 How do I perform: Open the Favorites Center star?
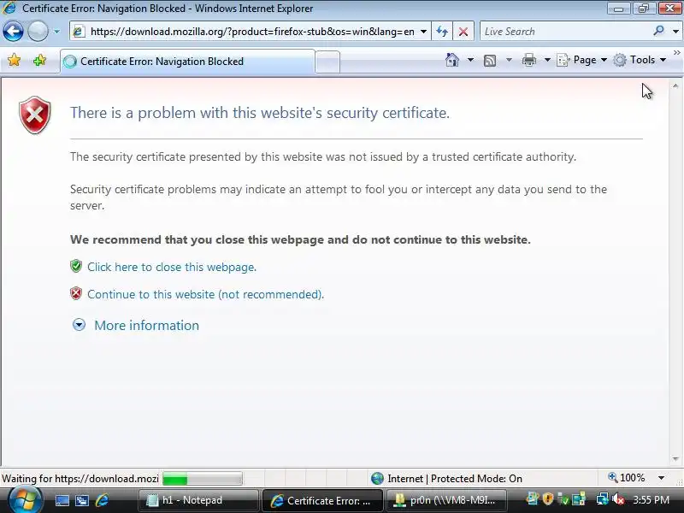click(14, 60)
